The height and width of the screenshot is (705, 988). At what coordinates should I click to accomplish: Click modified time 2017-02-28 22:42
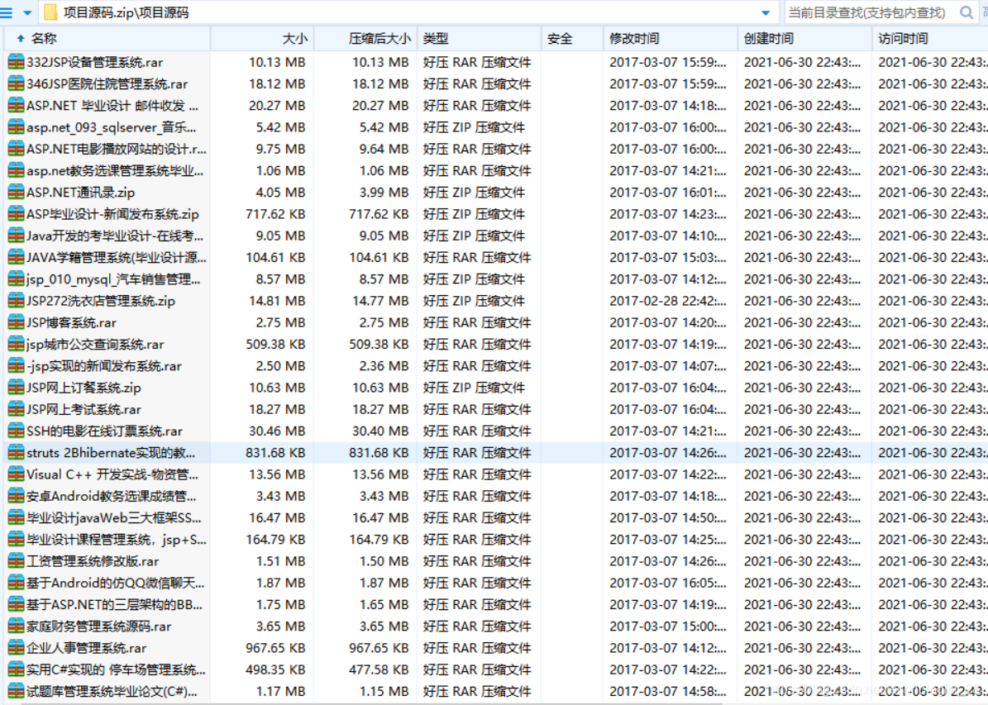tap(668, 301)
